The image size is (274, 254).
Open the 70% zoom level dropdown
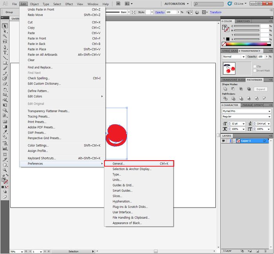click(x=22, y=251)
